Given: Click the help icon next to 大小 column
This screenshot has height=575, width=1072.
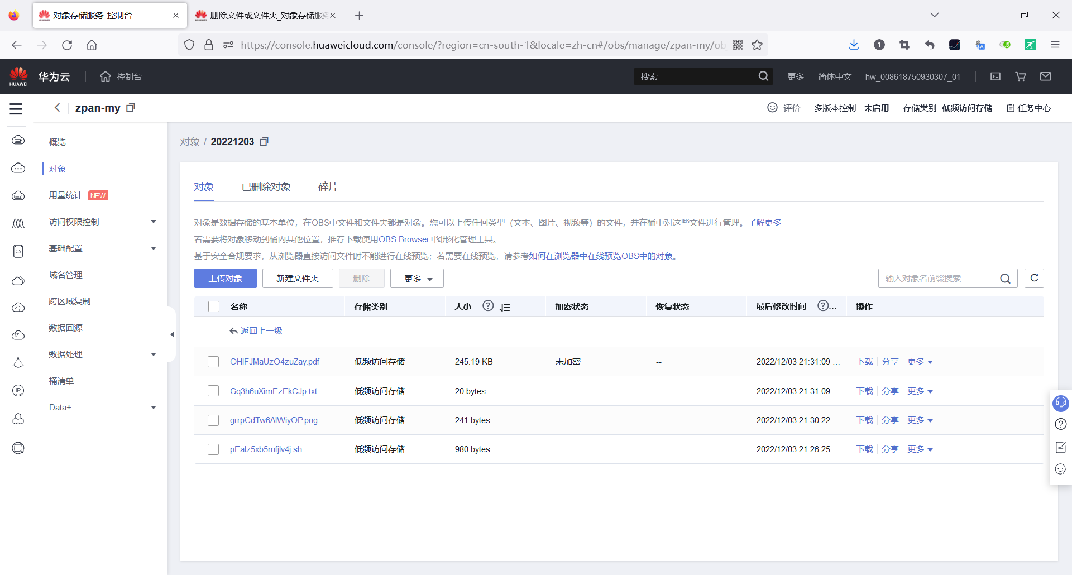Looking at the screenshot, I should [x=488, y=306].
